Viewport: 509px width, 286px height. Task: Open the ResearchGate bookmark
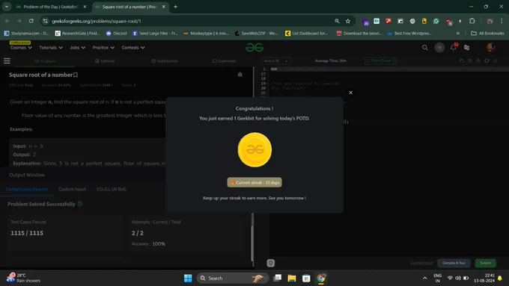click(x=77, y=34)
